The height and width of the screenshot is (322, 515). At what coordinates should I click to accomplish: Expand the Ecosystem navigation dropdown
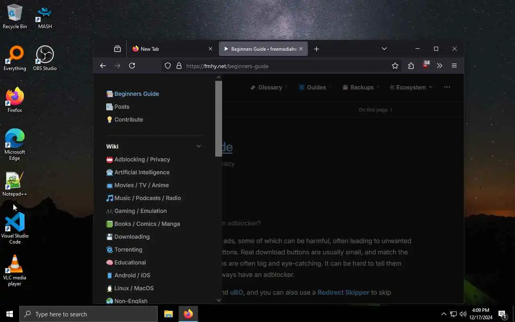point(411,87)
